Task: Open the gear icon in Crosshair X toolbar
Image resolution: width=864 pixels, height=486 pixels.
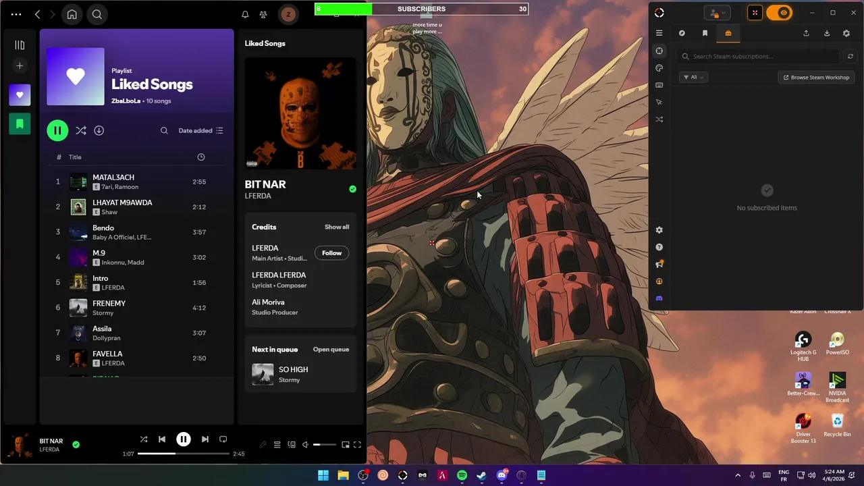Action: tap(846, 33)
